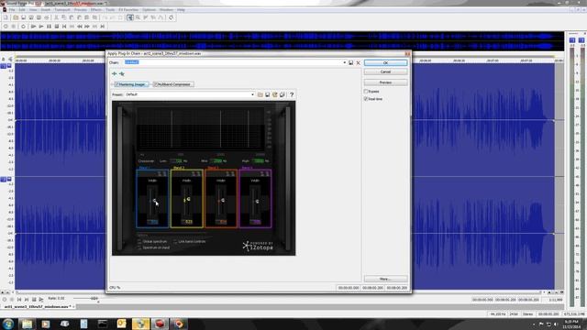The width and height of the screenshot is (587, 330).
Task: Click the More button in dialog
Action: click(x=385, y=279)
